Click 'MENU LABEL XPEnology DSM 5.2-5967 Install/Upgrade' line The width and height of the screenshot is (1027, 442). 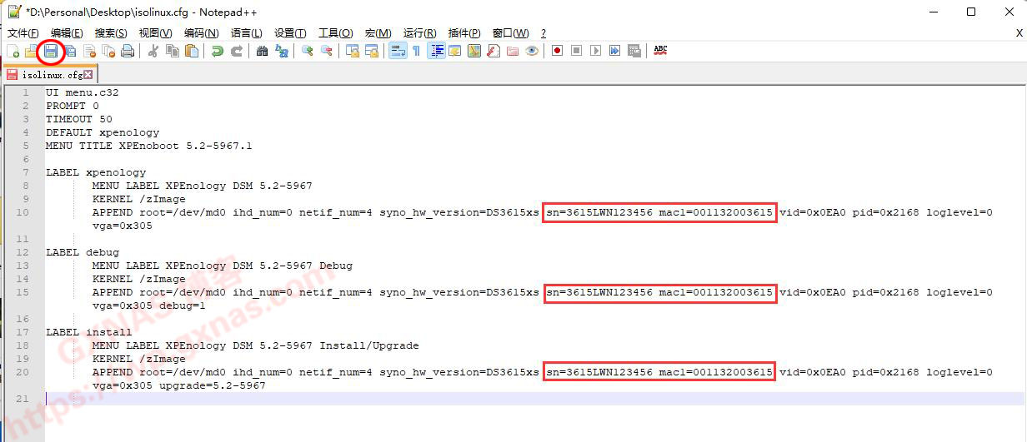pyautogui.click(x=256, y=345)
